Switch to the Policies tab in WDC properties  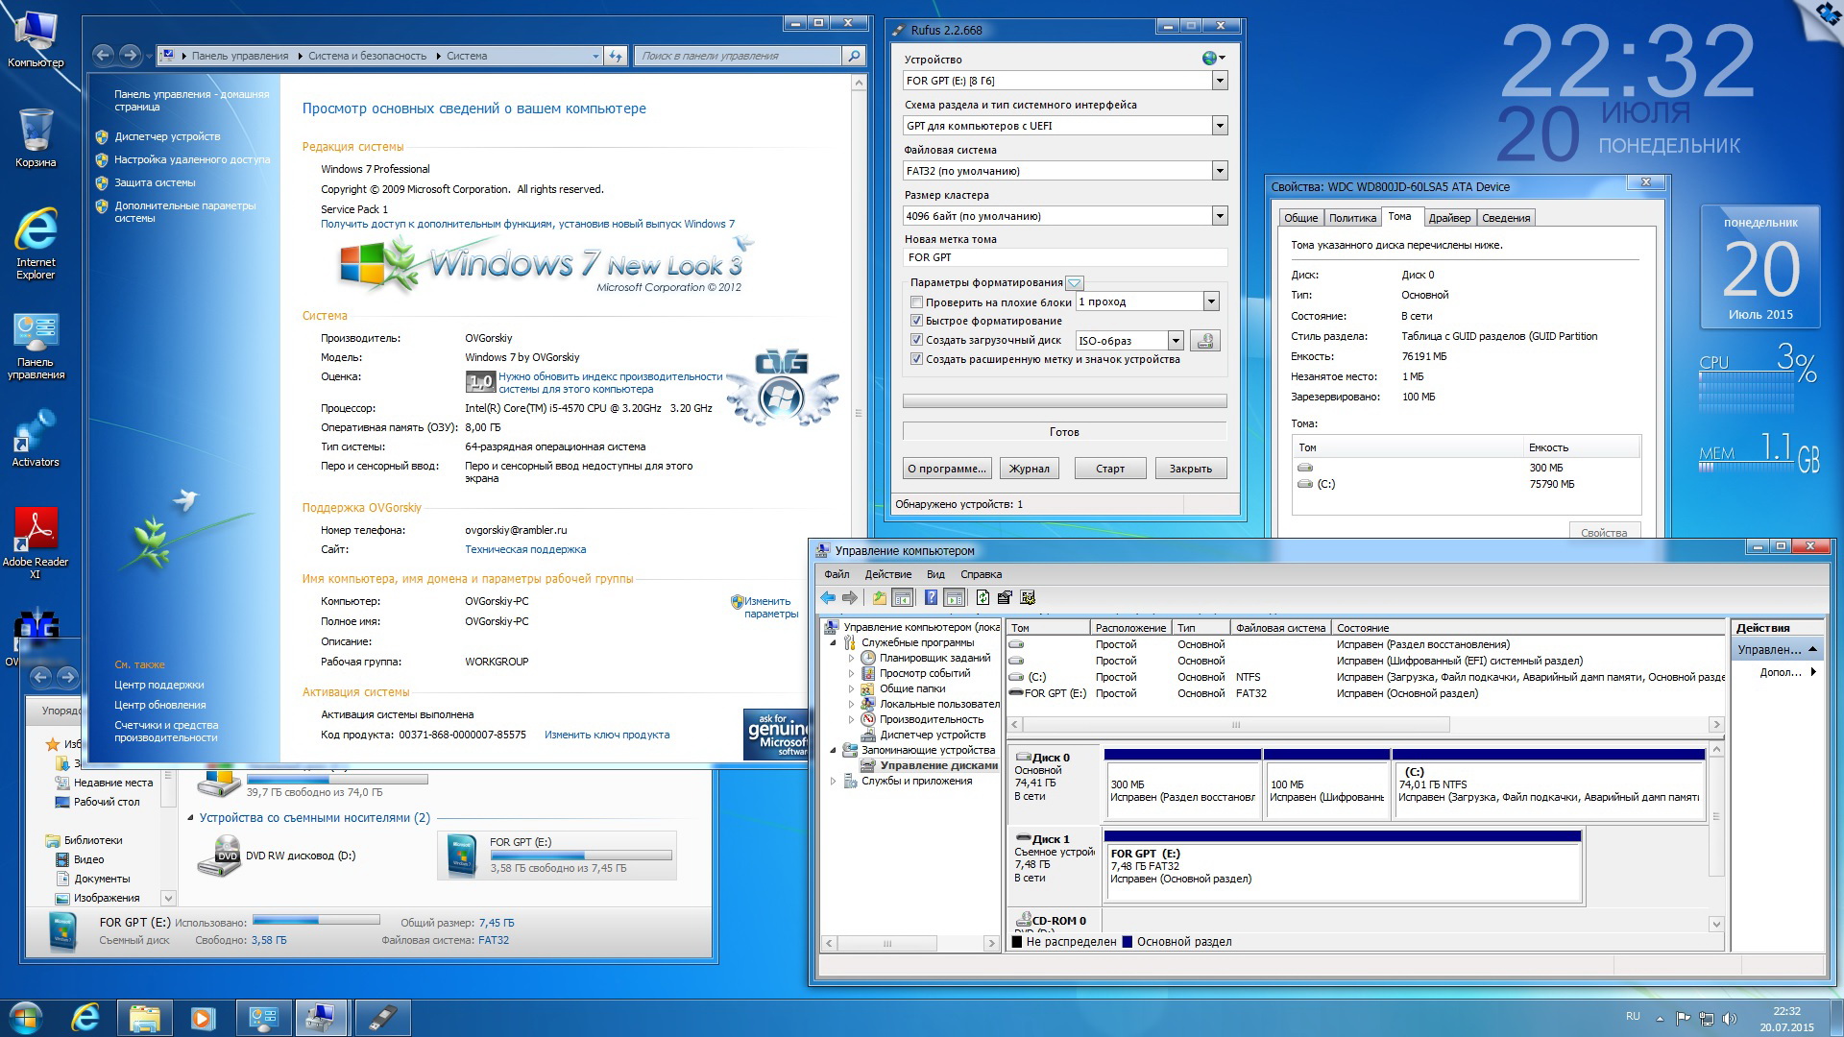pos(1352,218)
